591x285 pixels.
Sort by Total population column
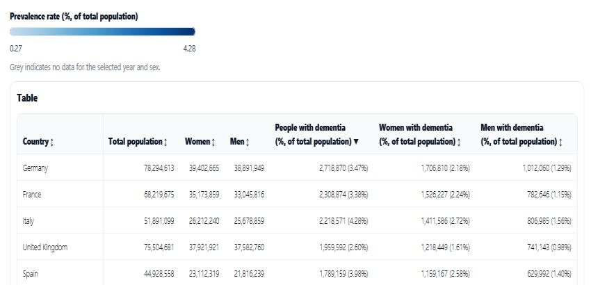138,142
